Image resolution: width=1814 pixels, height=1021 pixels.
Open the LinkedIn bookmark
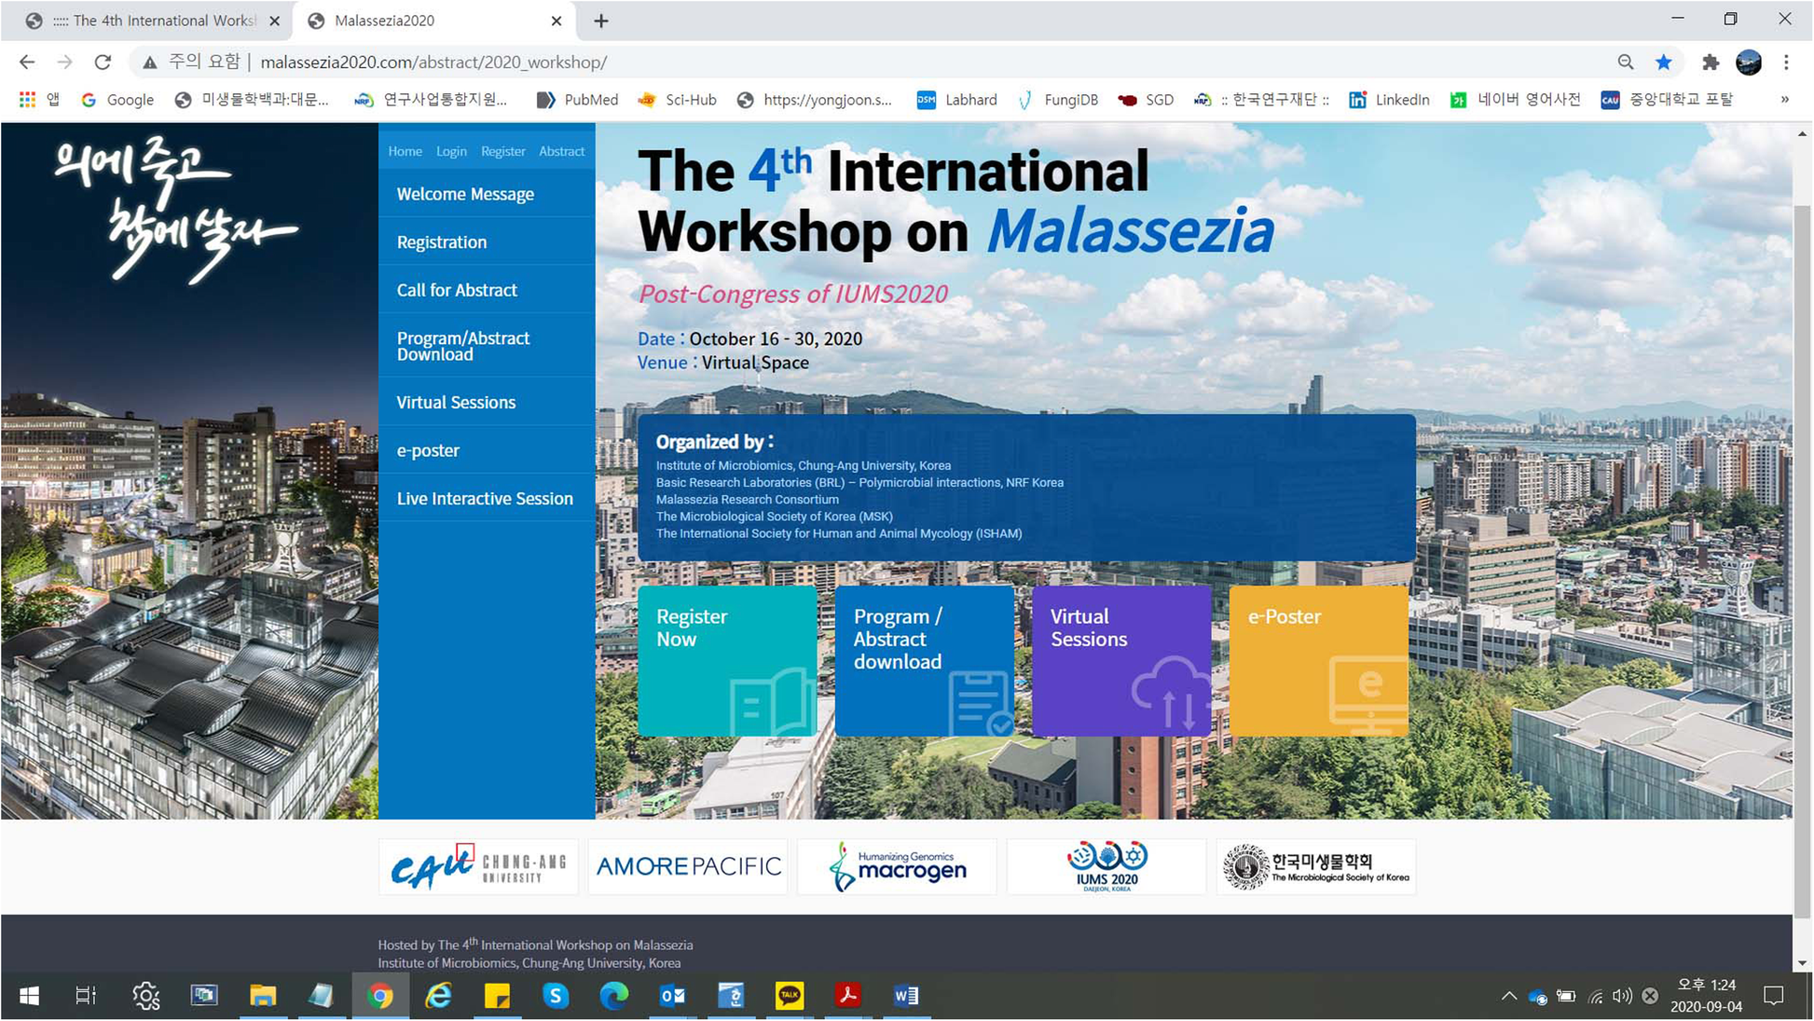tap(1389, 100)
